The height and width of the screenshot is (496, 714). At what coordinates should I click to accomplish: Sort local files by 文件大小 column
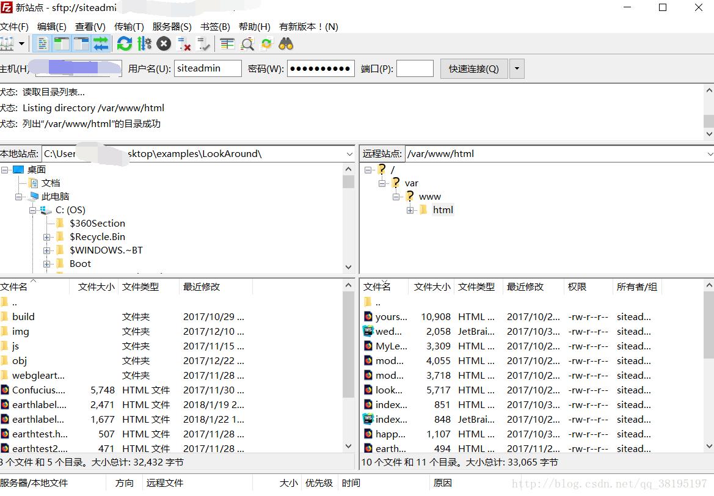pos(94,287)
